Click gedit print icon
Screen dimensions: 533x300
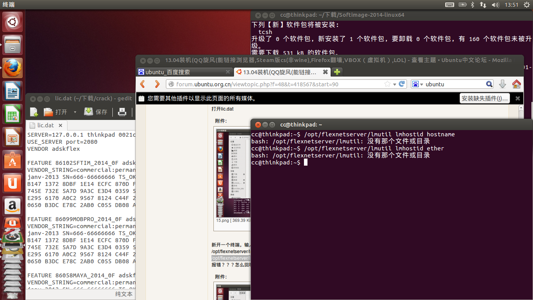click(122, 112)
